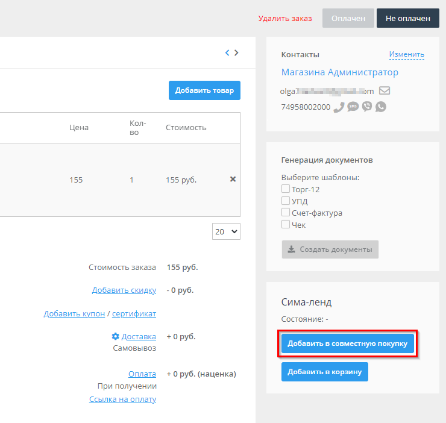
Task: Open Viber chat icon
Action: coord(366,107)
